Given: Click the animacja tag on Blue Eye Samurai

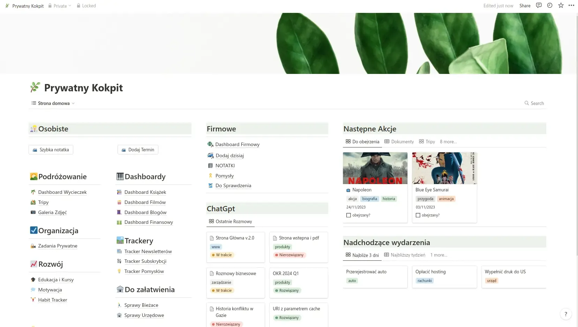Looking at the screenshot, I should (x=446, y=199).
